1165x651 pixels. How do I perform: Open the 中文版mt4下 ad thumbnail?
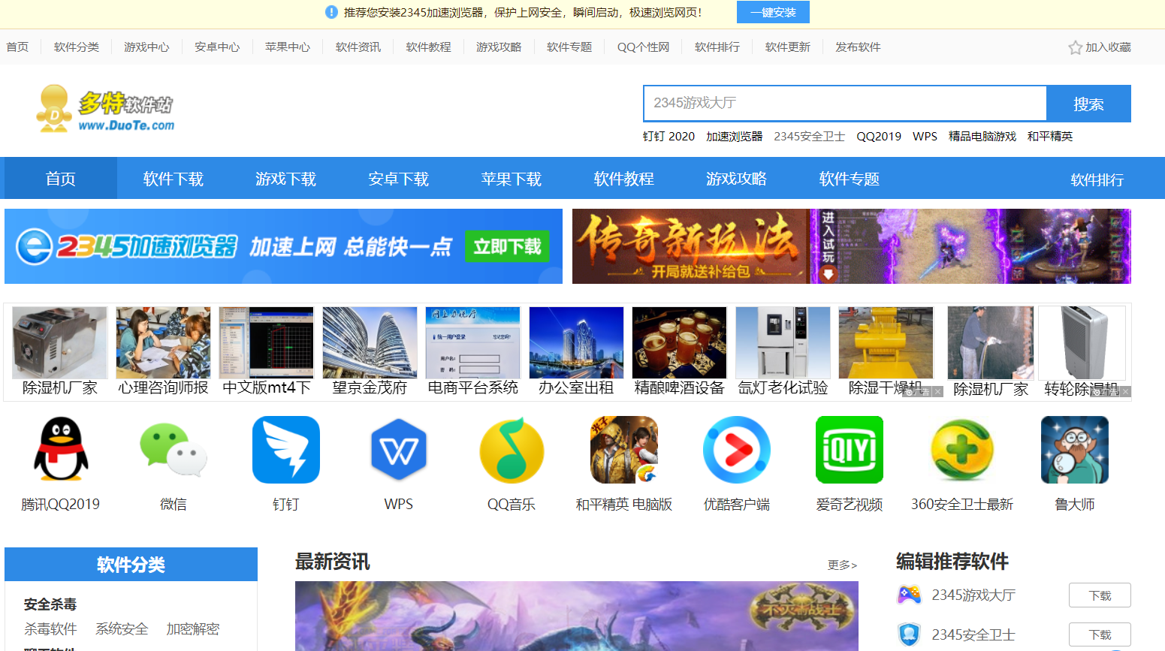click(x=267, y=342)
